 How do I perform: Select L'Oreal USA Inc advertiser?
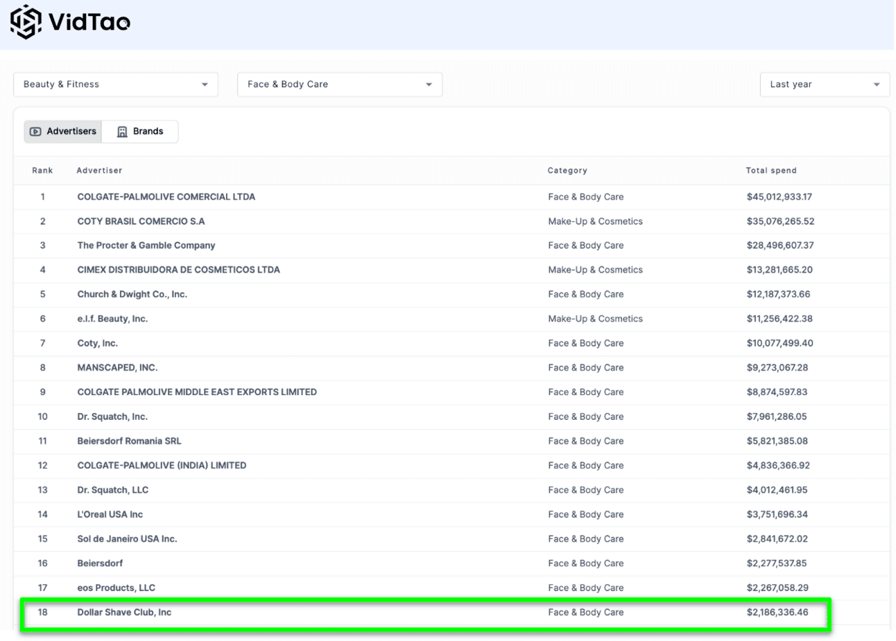(110, 515)
